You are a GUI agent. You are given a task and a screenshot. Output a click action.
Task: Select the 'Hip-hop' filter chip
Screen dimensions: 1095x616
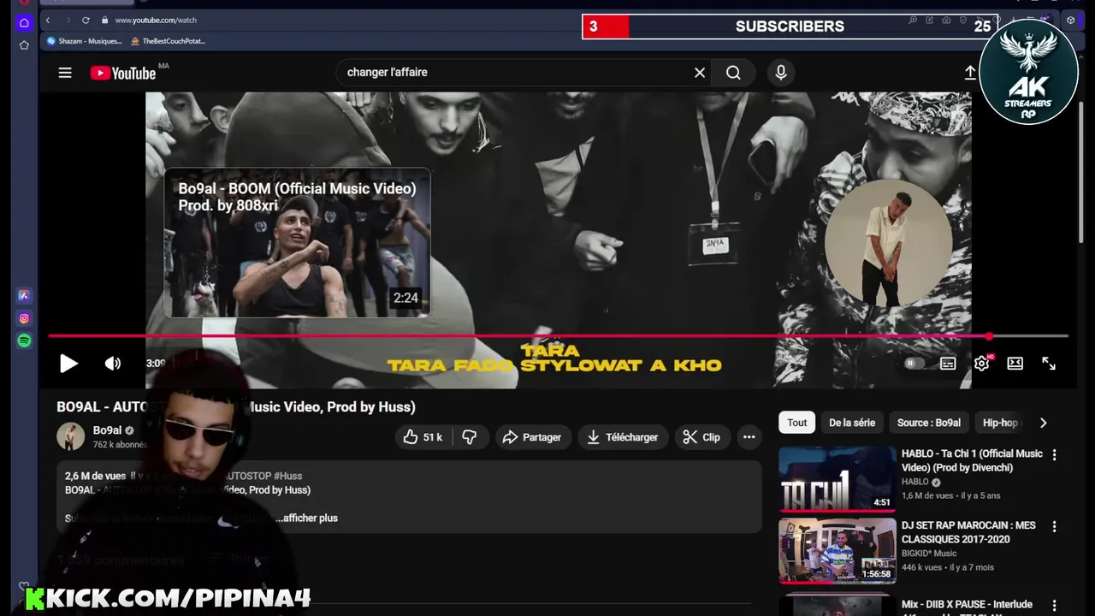[x=1000, y=423]
